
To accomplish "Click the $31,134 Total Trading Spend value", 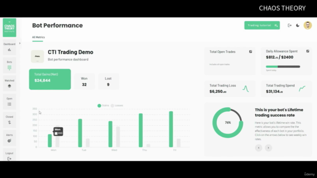I will pyautogui.click(x=274, y=91).
